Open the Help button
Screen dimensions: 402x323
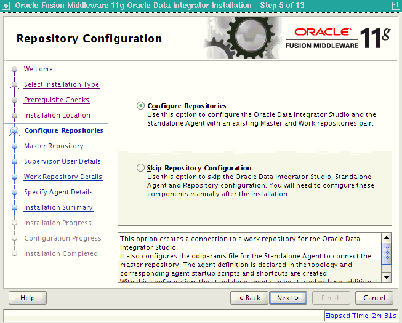click(28, 298)
